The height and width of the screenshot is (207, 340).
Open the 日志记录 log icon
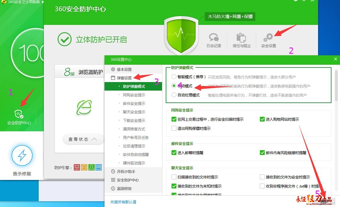click(x=214, y=37)
